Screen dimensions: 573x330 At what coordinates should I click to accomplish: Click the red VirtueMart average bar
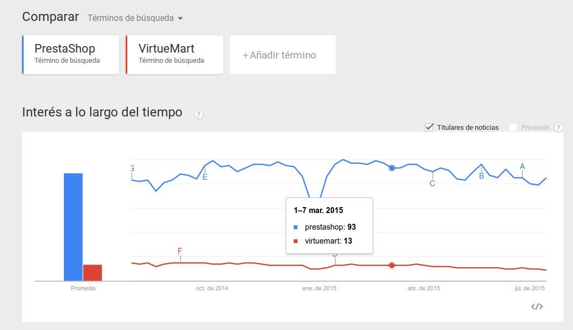pyautogui.click(x=92, y=273)
